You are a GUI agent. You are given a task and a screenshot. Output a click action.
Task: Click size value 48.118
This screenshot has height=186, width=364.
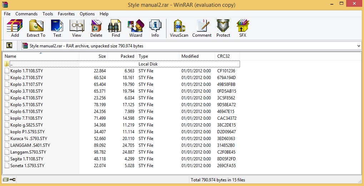(x=100, y=159)
